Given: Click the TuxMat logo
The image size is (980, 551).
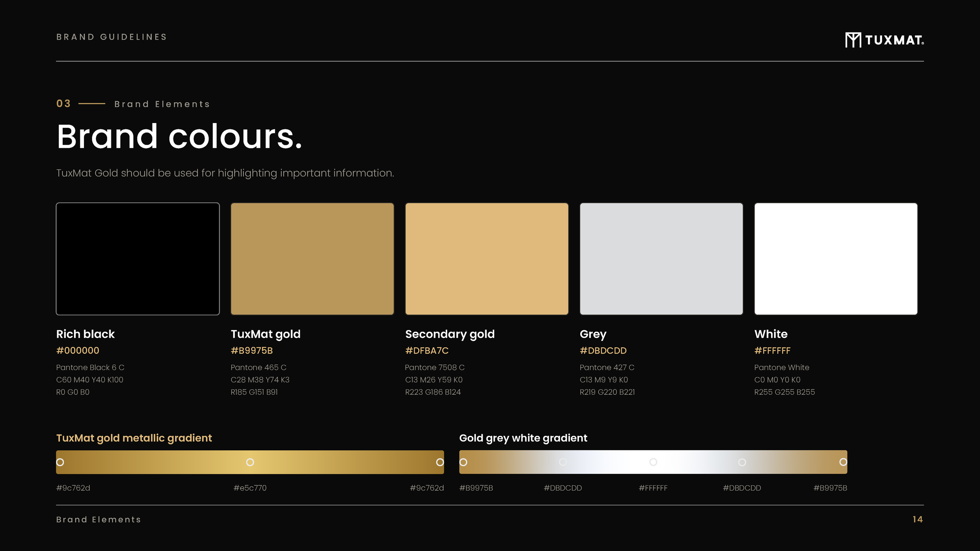Looking at the screenshot, I should tap(884, 40).
